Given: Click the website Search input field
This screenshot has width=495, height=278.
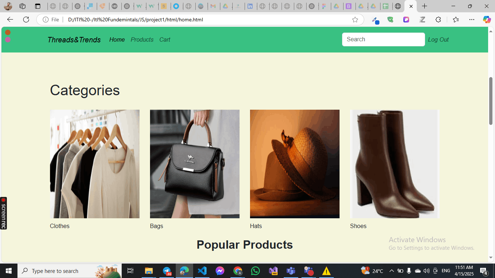Looking at the screenshot, I should [383, 39].
